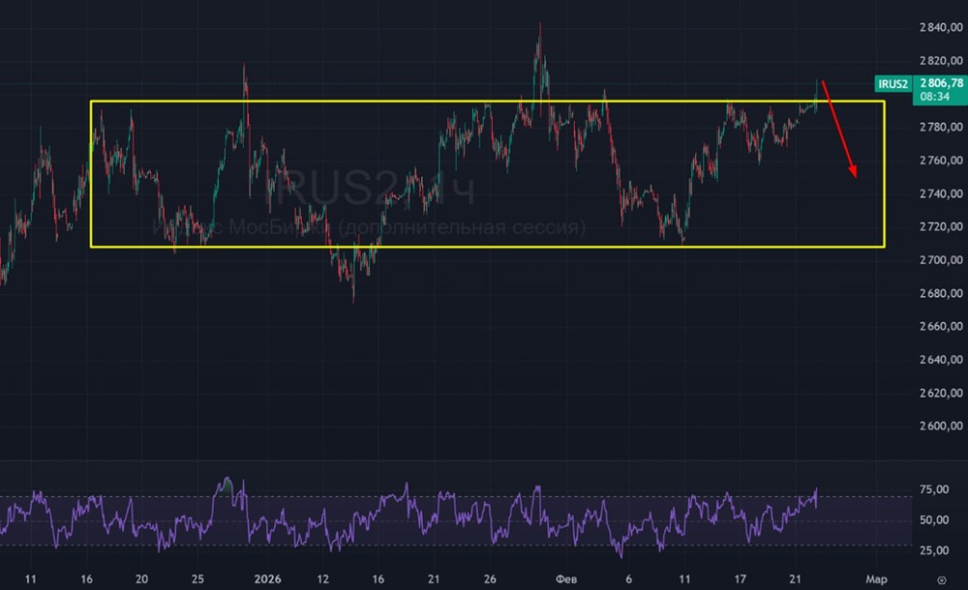968x590 pixels.
Task: Click the Мар month label on time axis
Action: tap(876, 579)
